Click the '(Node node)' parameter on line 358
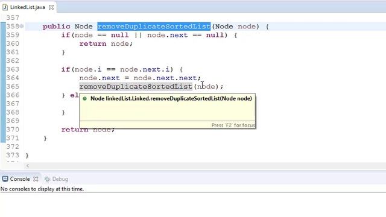 (x=236, y=27)
